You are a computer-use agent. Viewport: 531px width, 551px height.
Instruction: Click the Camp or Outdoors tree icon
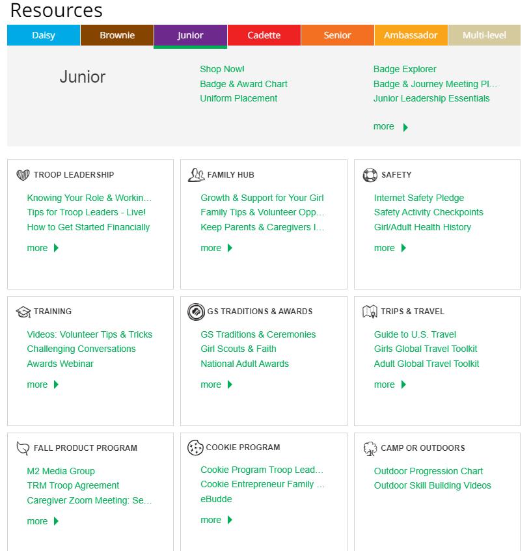(370, 448)
